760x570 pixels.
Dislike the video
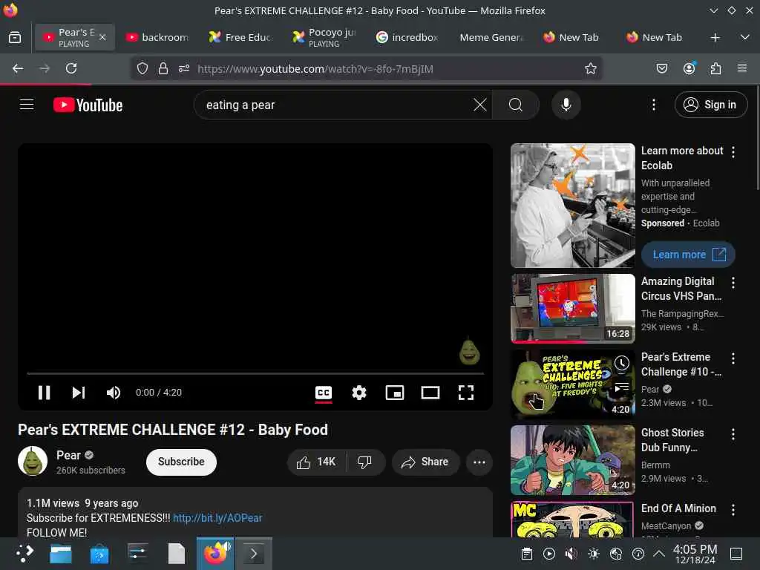364,462
